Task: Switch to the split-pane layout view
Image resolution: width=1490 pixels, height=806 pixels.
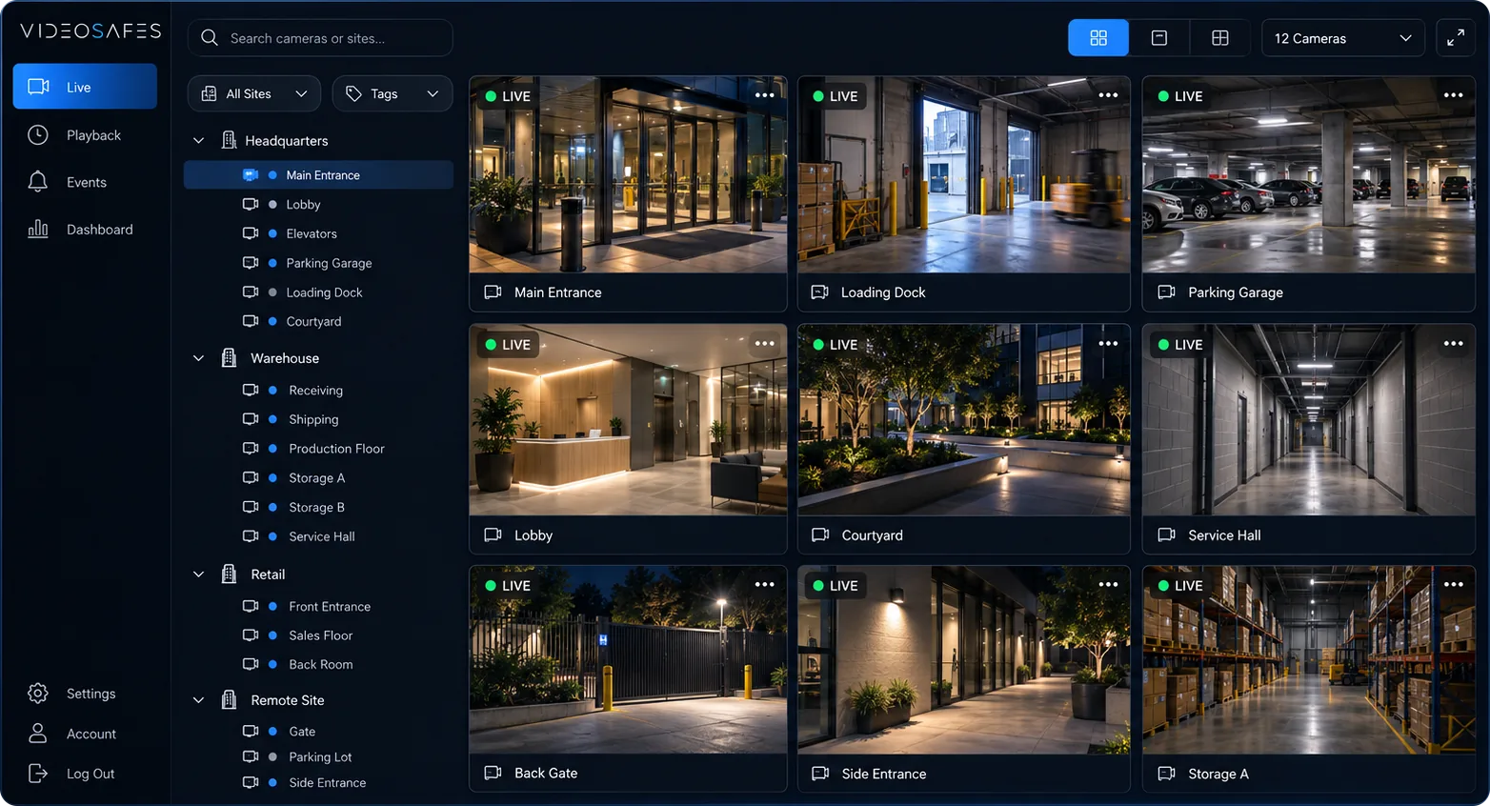Action: [1219, 38]
